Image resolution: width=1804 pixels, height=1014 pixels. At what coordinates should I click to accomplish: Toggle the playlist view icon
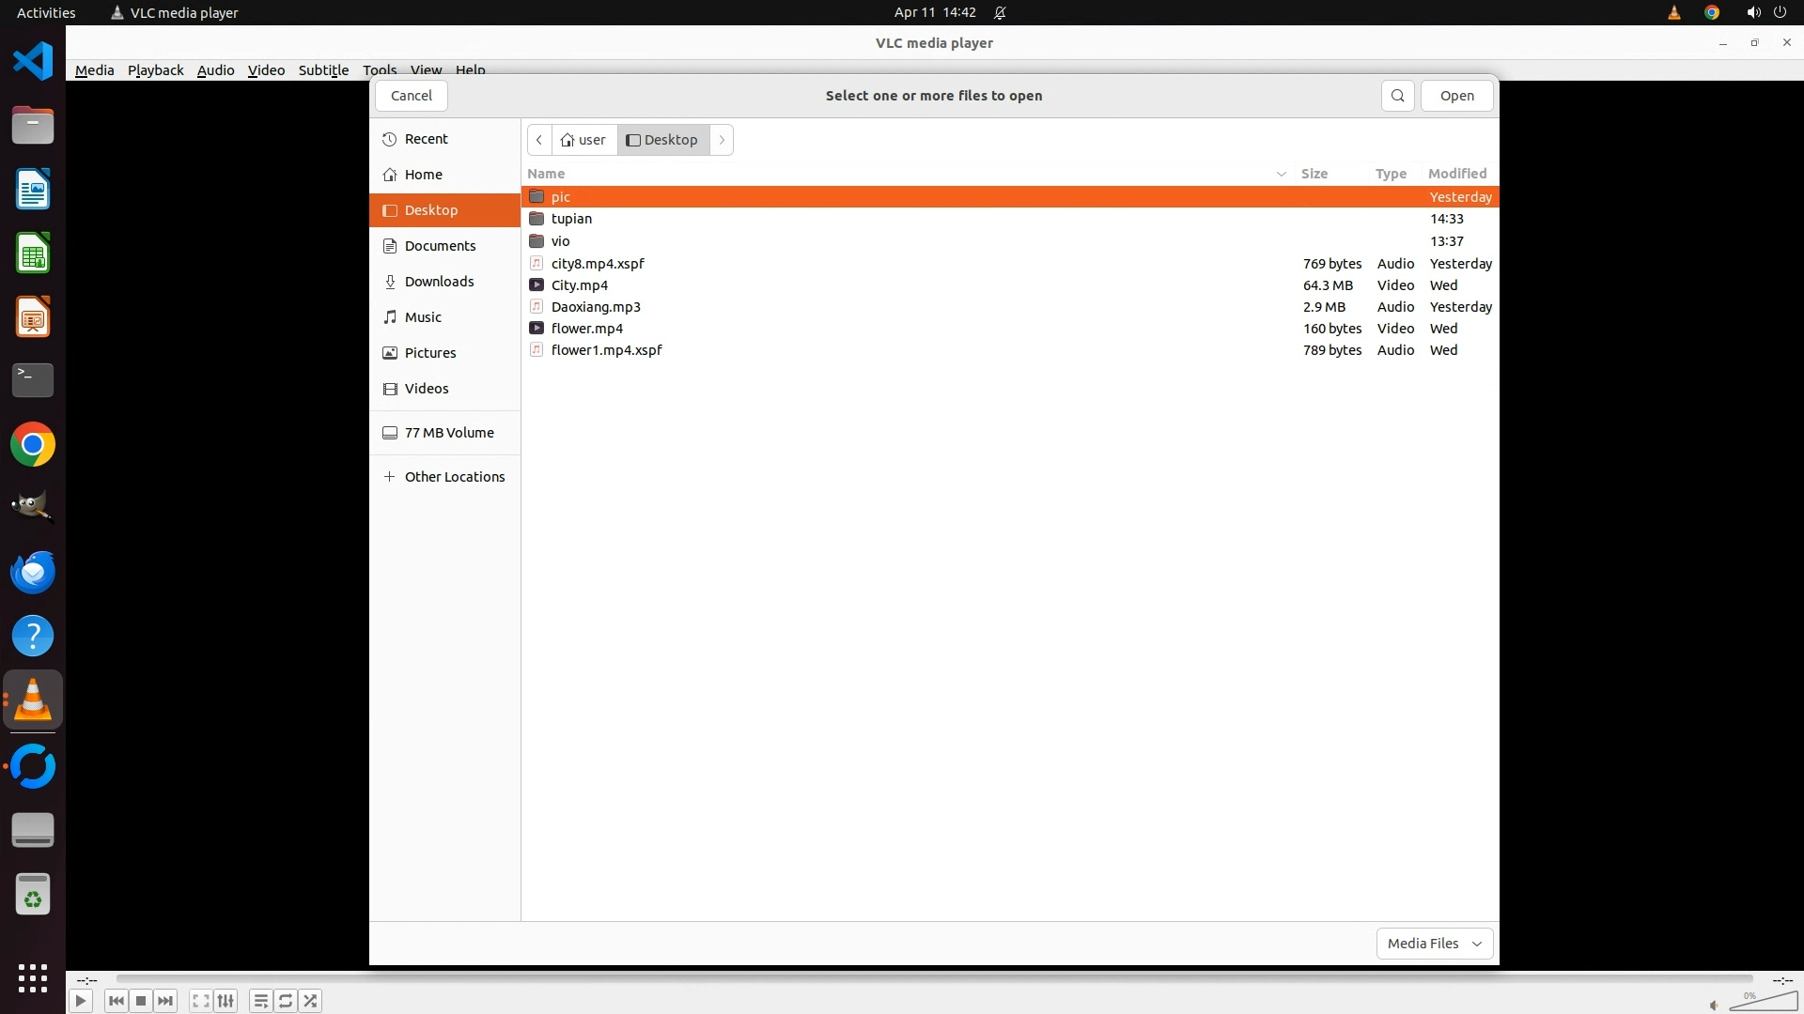261,1001
